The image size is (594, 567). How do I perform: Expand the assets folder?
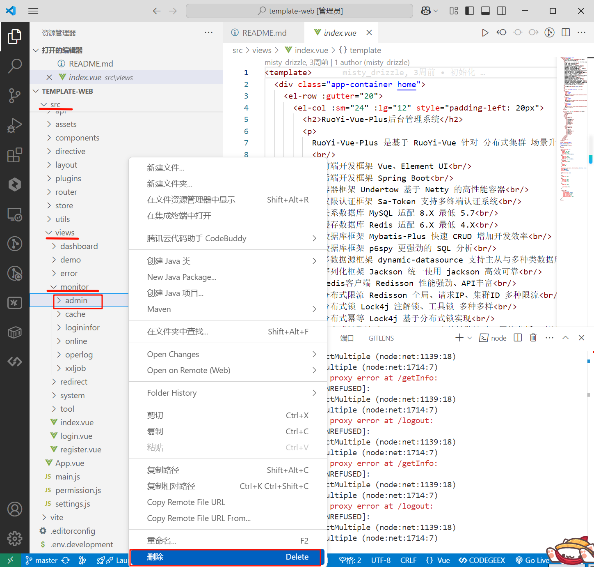49,124
